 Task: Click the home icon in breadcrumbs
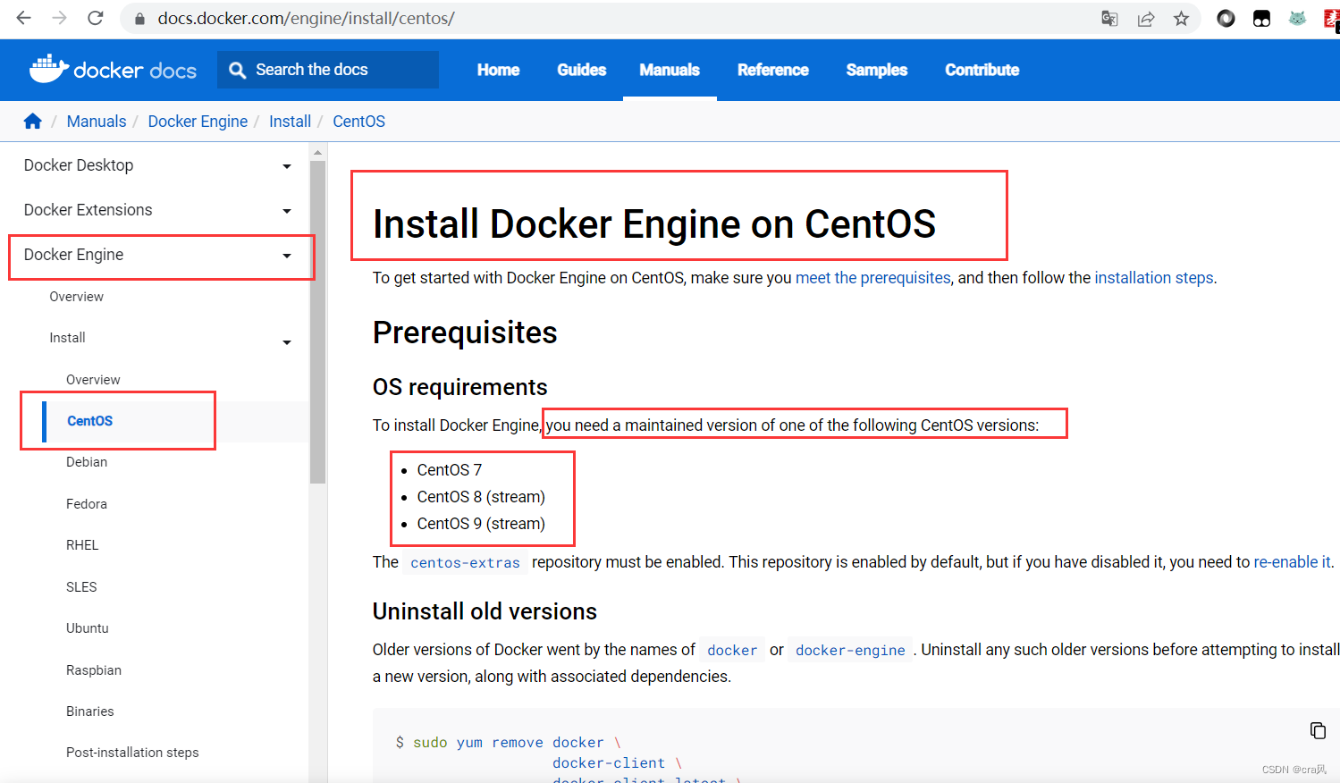coord(33,122)
